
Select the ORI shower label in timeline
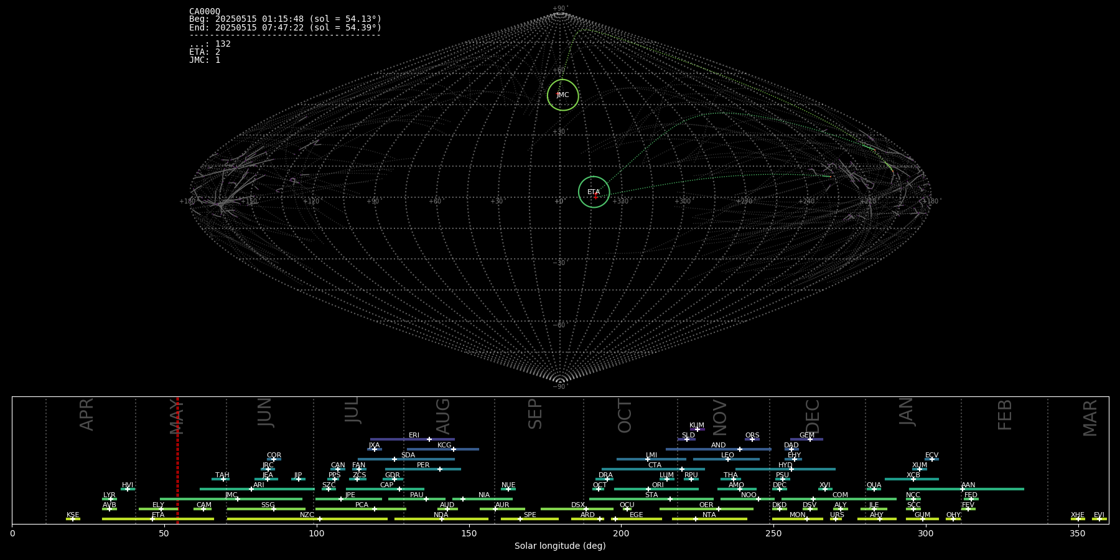point(658,485)
